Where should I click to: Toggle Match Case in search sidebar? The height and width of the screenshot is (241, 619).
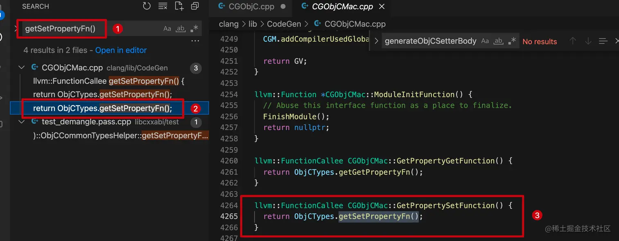(x=167, y=28)
